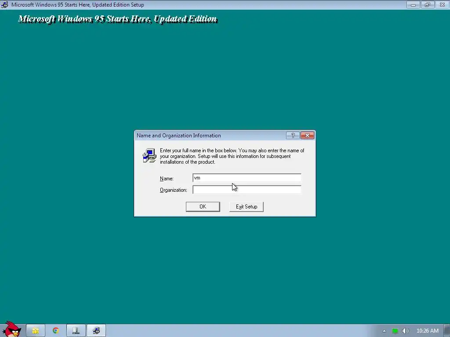Click the Name: label
Viewport: 450px width, 337px height.
167,179
